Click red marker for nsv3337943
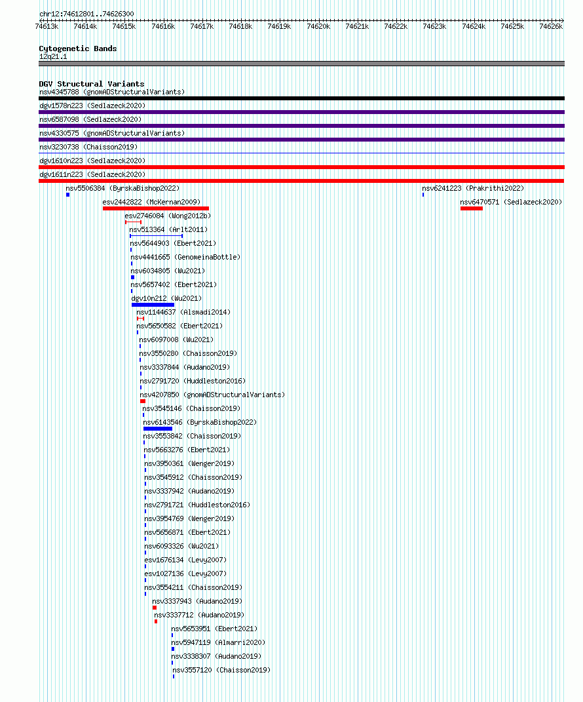 [155, 608]
